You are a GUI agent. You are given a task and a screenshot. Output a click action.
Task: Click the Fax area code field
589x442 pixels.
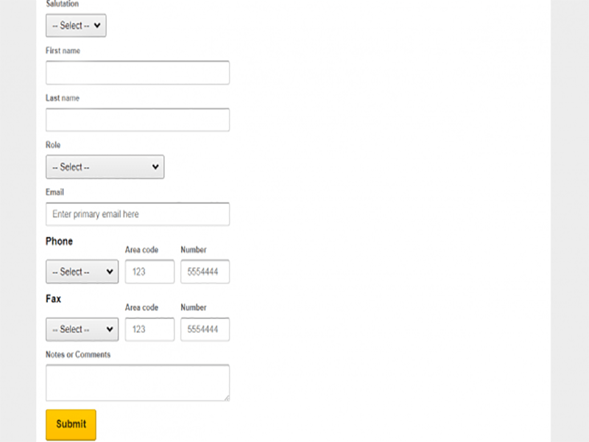point(149,329)
